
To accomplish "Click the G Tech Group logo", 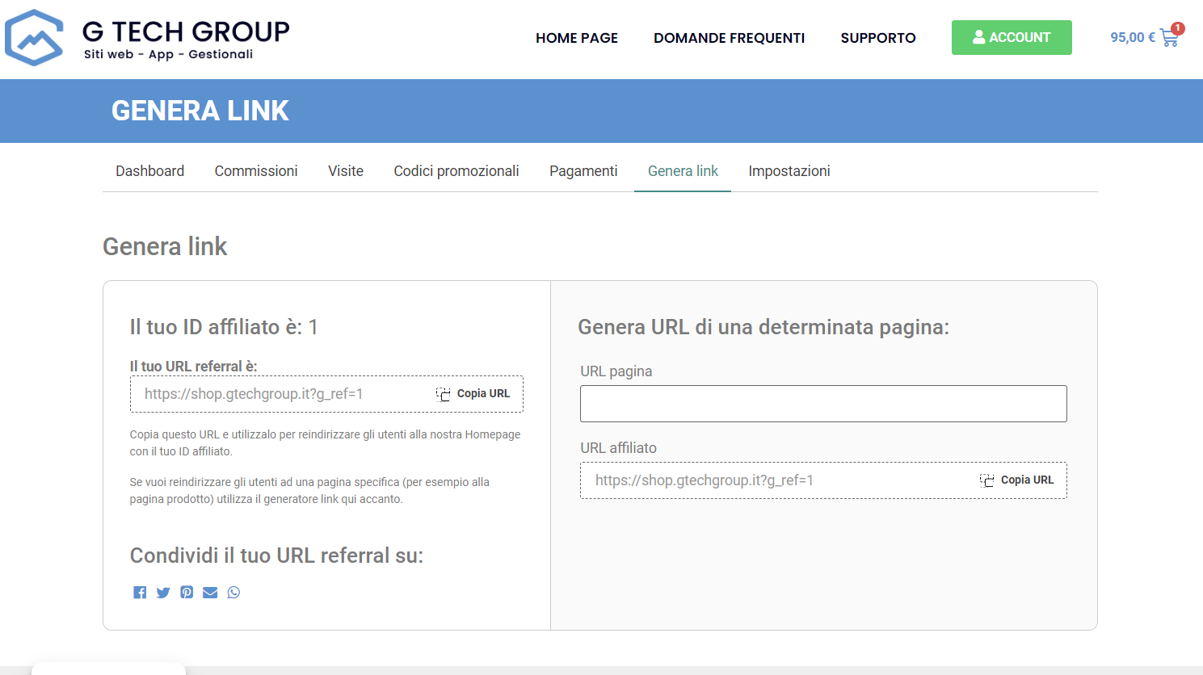I will click(x=147, y=38).
